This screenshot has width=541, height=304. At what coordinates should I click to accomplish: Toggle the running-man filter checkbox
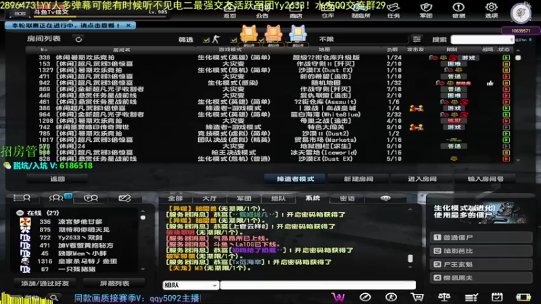[x=206, y=40]
